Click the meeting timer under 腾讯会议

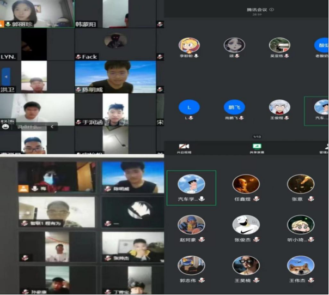click(x=257, y=15)
